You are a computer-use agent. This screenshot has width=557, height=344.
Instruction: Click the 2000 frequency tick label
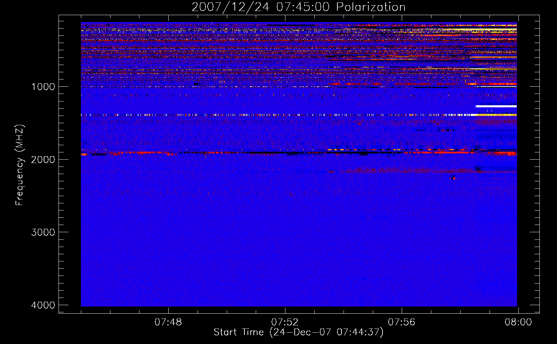pyautogui.click(x=43, y=159)
